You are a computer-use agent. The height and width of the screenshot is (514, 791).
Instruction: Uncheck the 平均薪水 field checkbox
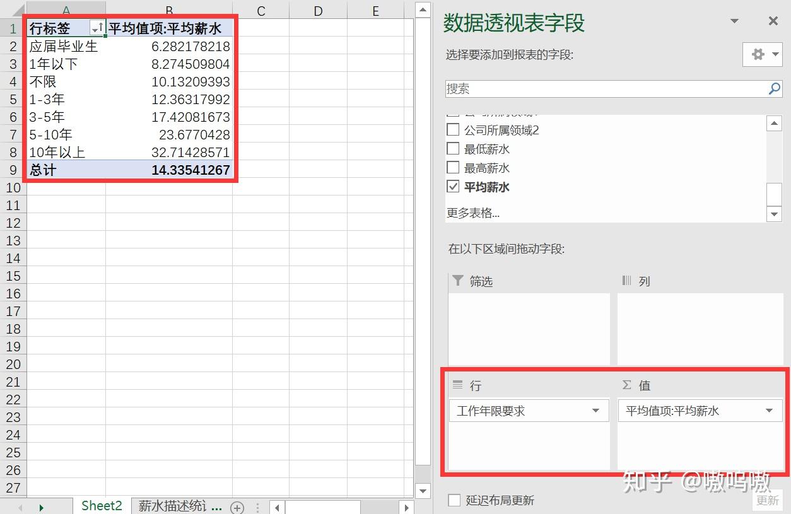point(452,187)
